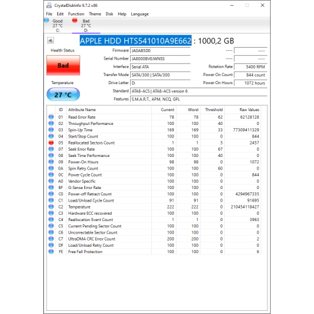314x314 pixels.
Task: Select the Load/Unload Cycle Count attribute name
Action: pos(91,200)
